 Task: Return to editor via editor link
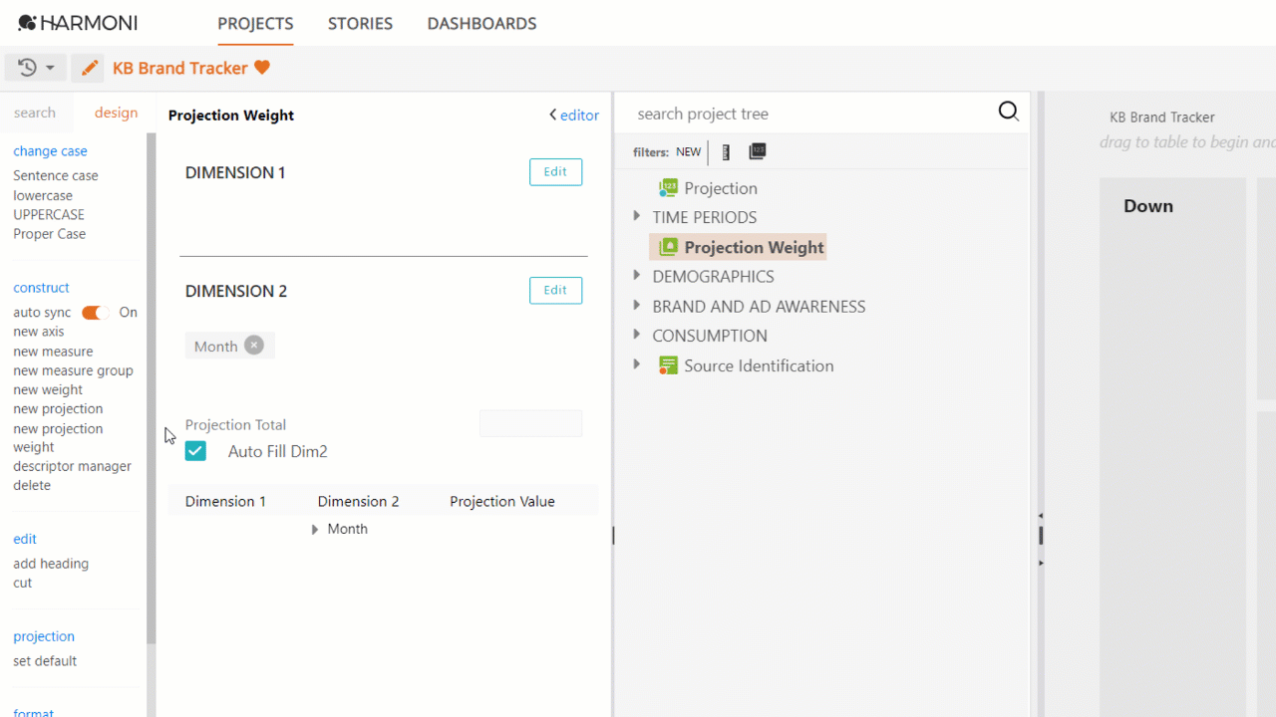tap(579, 115)
